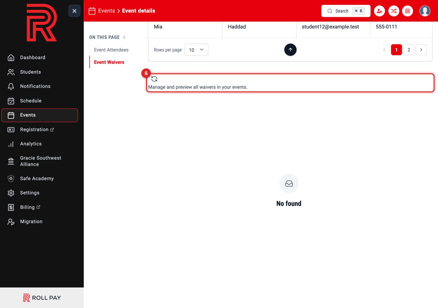The width and height of the screenshot is (438, 308).
Task: Click the Settings gear icon
Action: click(11, 193)
